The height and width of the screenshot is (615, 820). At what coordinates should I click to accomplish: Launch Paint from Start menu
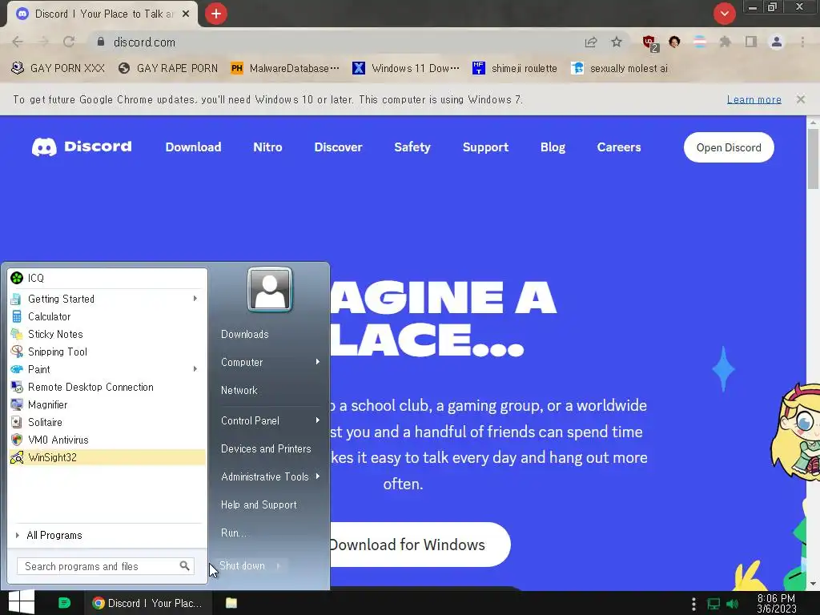pyautogui.click(x=107, y=369)
